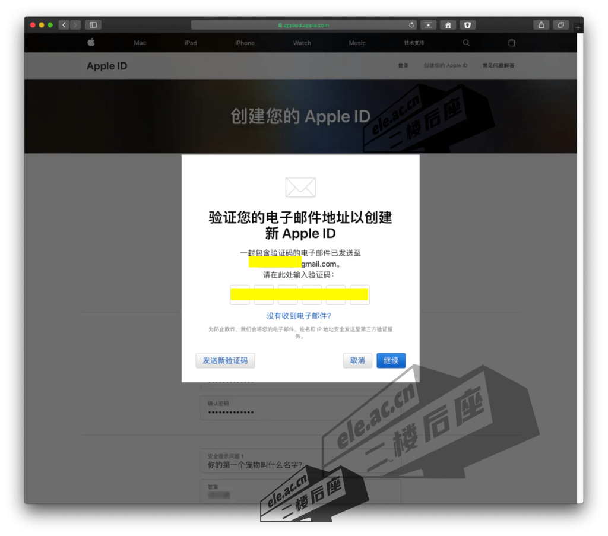Toggle the Safari sidebar

[x=93, y=25]
